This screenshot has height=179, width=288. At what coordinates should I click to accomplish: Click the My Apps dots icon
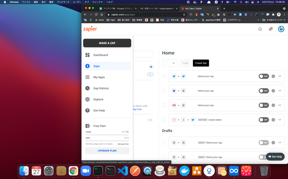click(x=87, y=77)
